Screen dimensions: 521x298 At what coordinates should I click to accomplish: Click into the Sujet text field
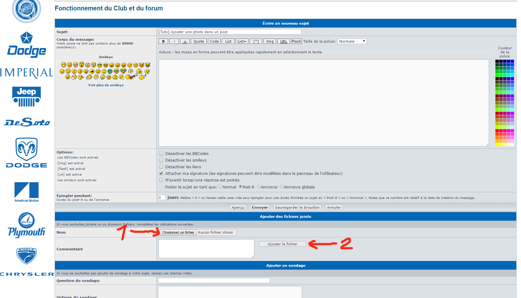tap(230, 32)
